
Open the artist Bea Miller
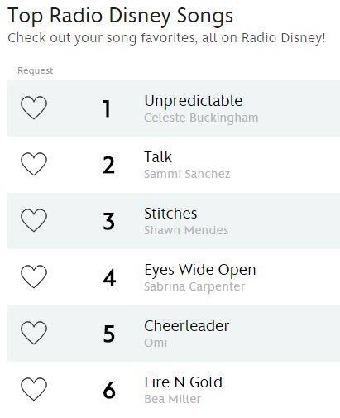pyautogui.click(x=173, y=399)
